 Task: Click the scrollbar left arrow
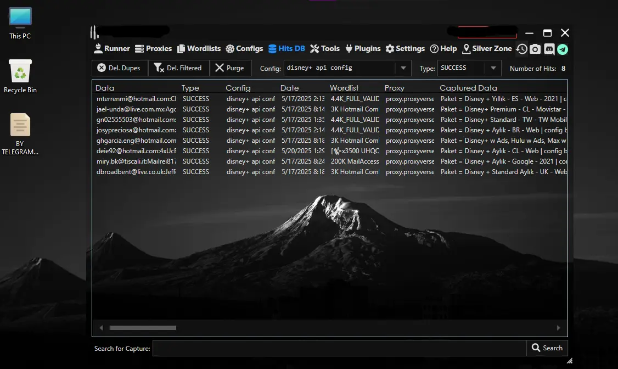tap(102, 328)
